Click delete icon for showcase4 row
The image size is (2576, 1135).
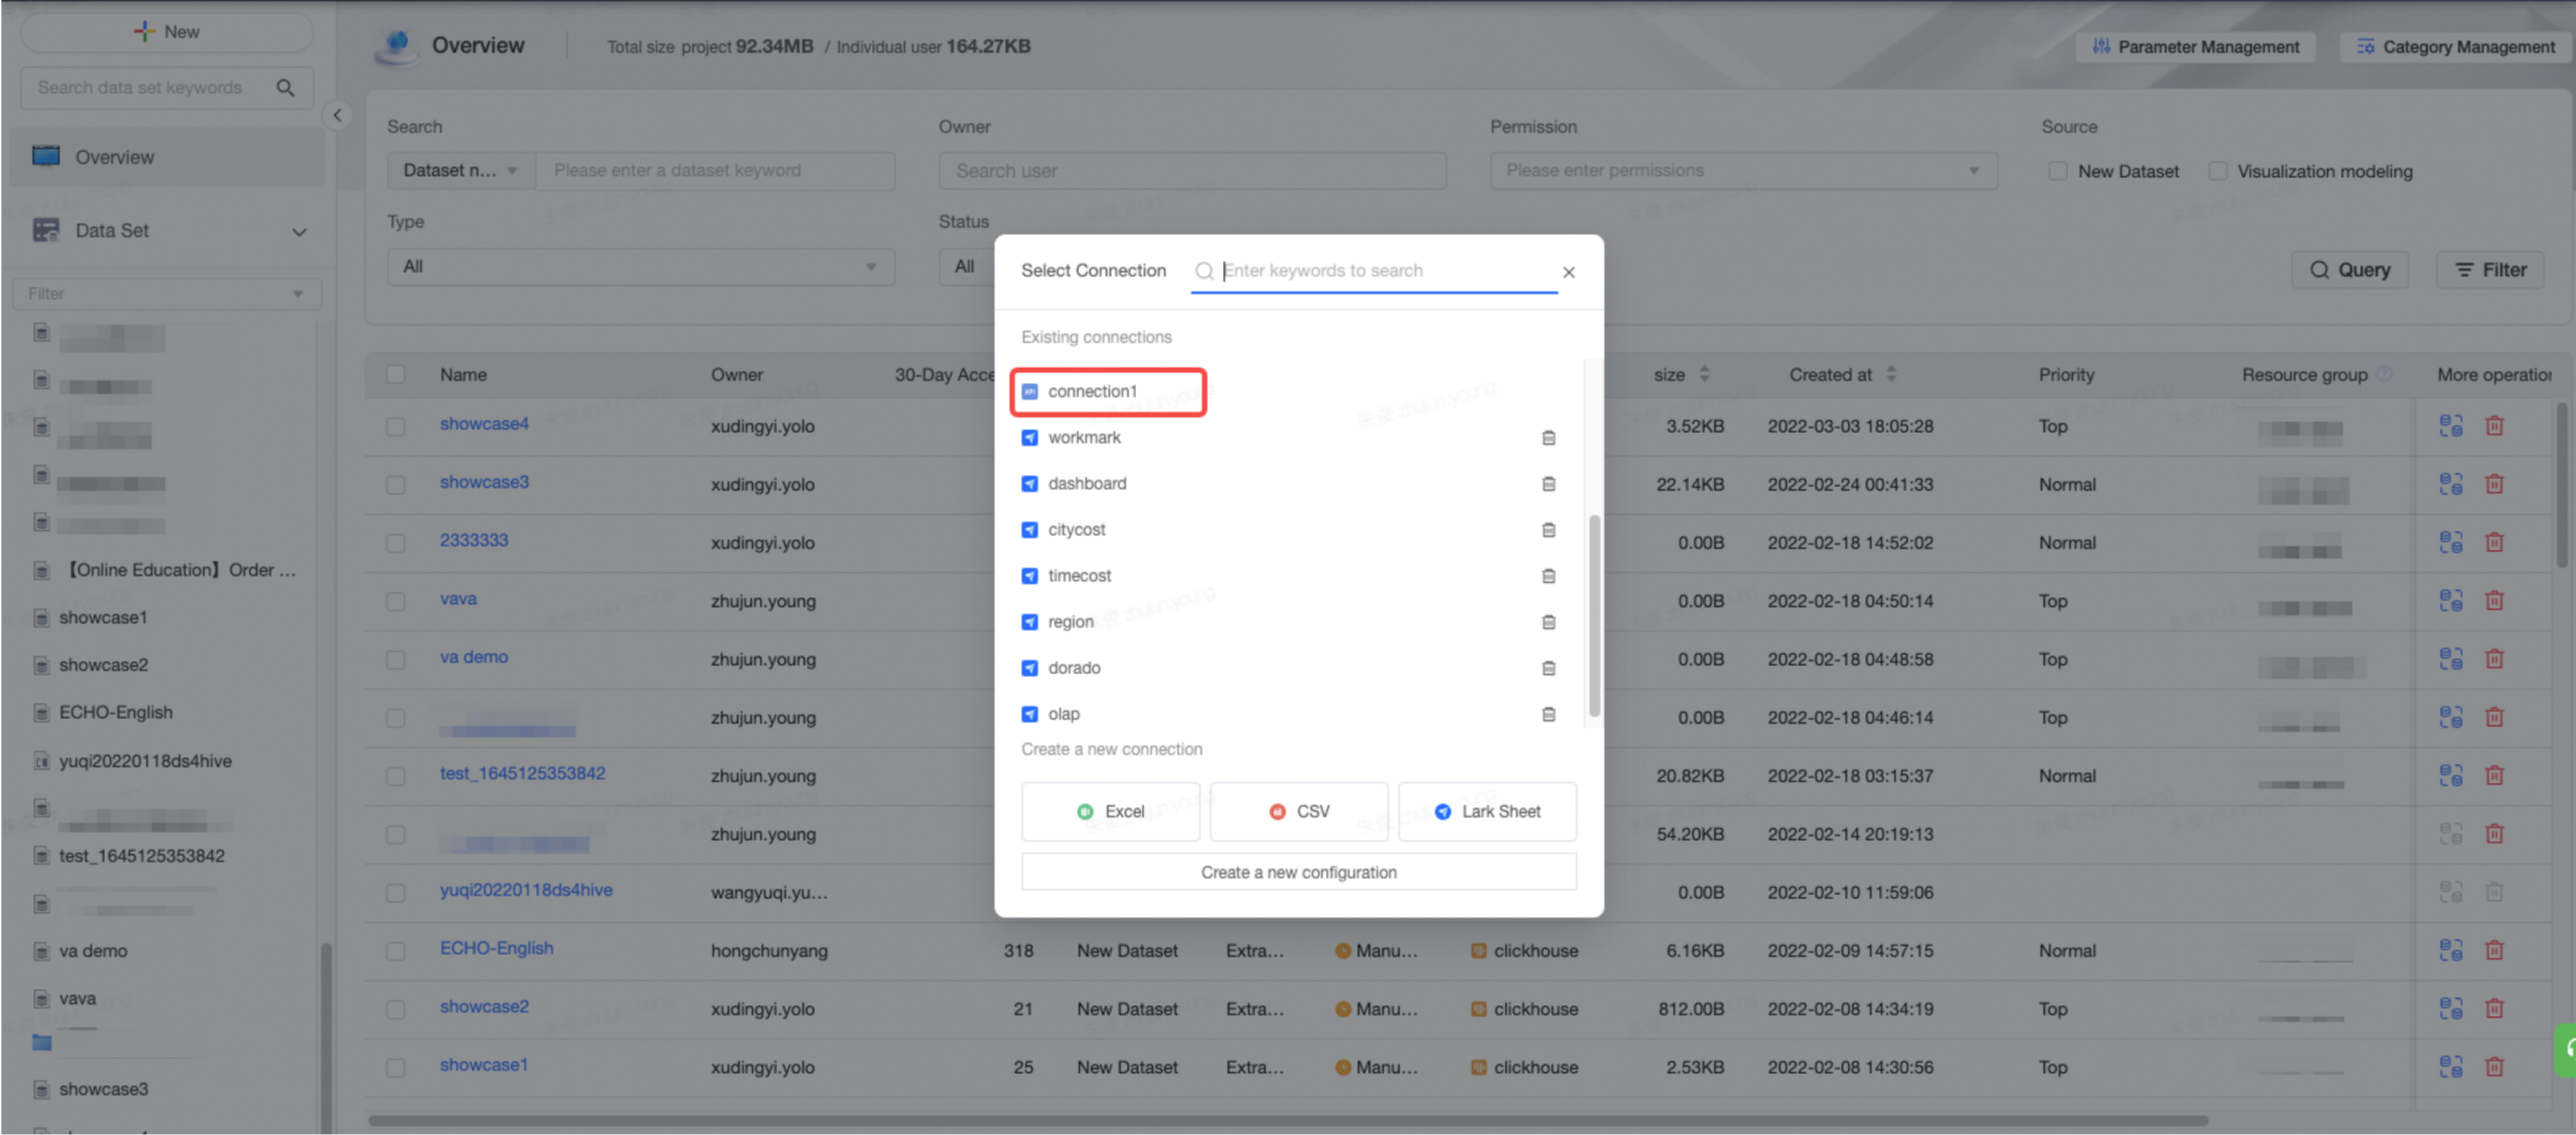2494,426
